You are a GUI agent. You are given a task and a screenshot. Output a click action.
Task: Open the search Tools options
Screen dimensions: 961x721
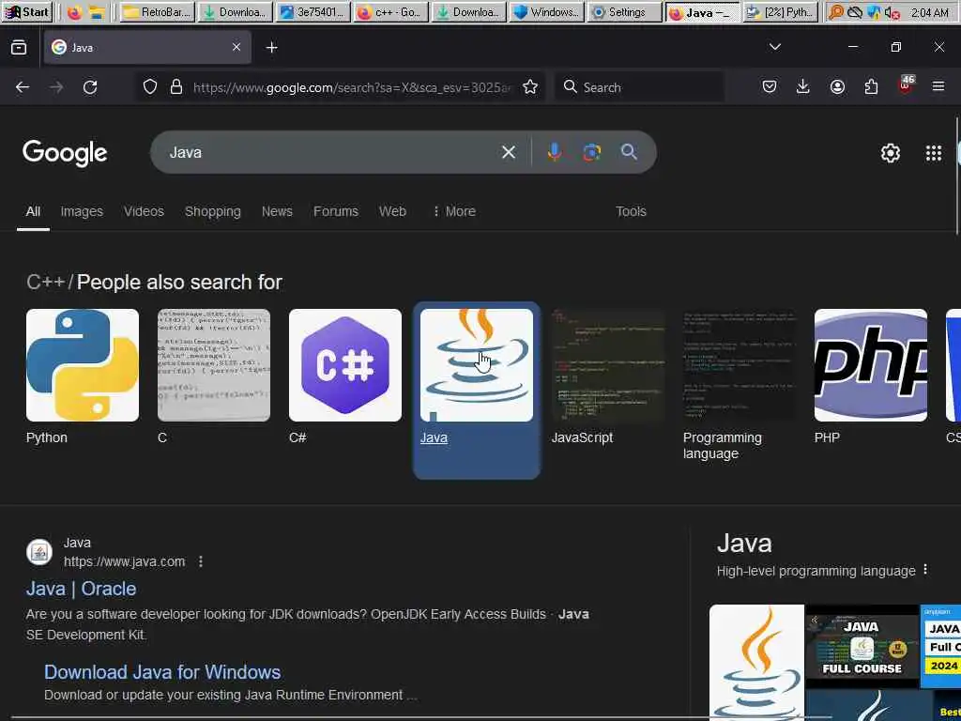click(x=631, y=211)
